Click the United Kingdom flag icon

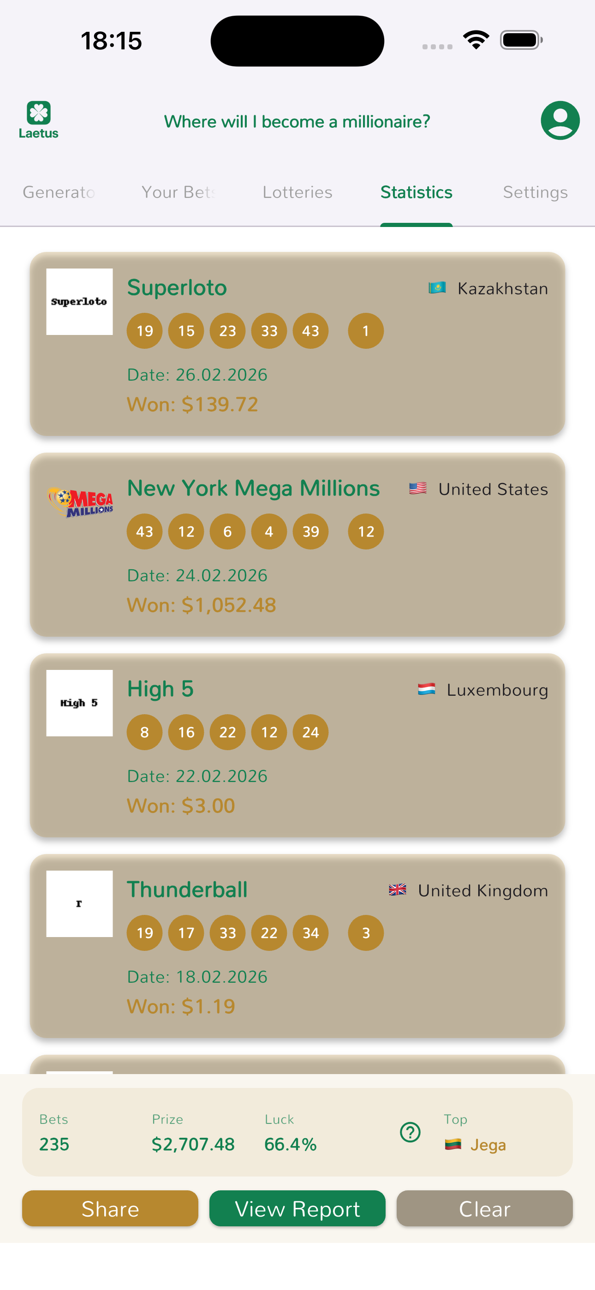click(398, 890)
